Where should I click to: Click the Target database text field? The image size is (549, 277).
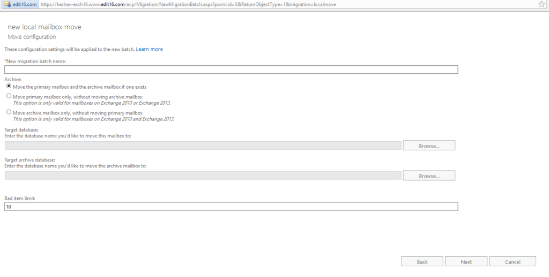click(203, 145)
